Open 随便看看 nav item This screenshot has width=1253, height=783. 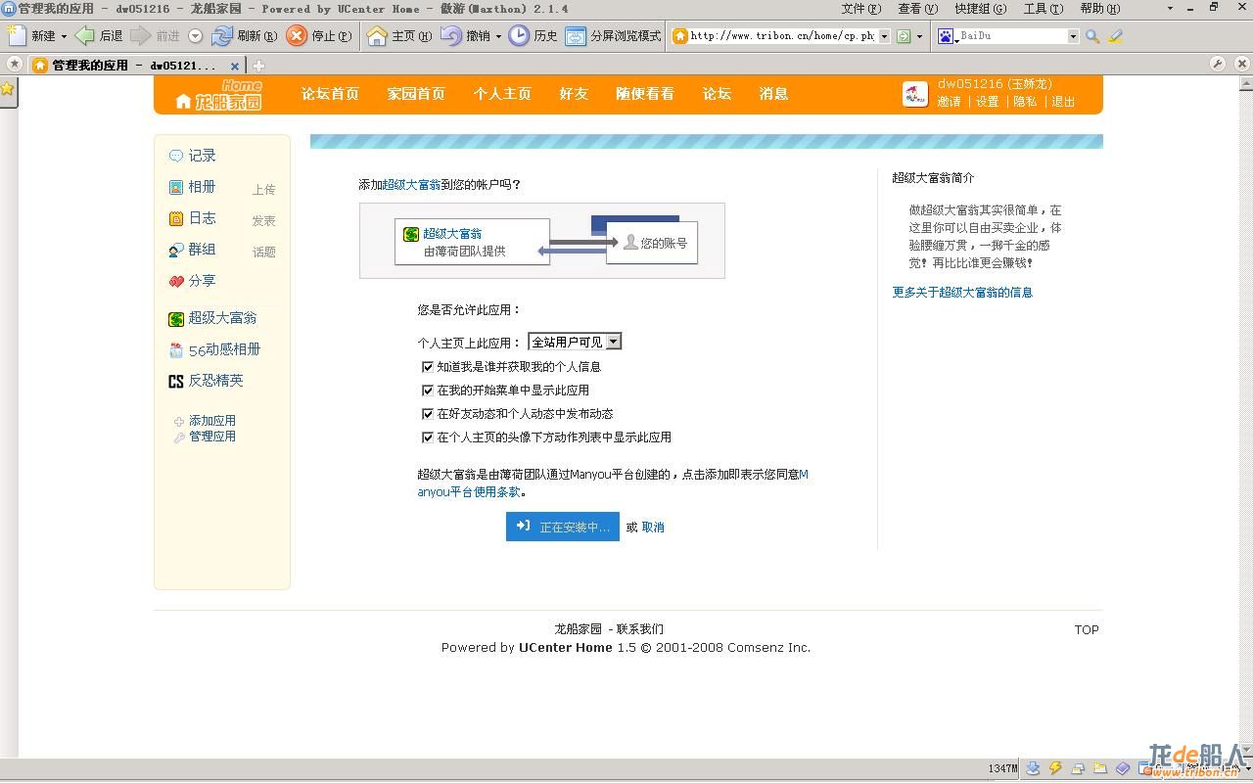click(645, 94)
